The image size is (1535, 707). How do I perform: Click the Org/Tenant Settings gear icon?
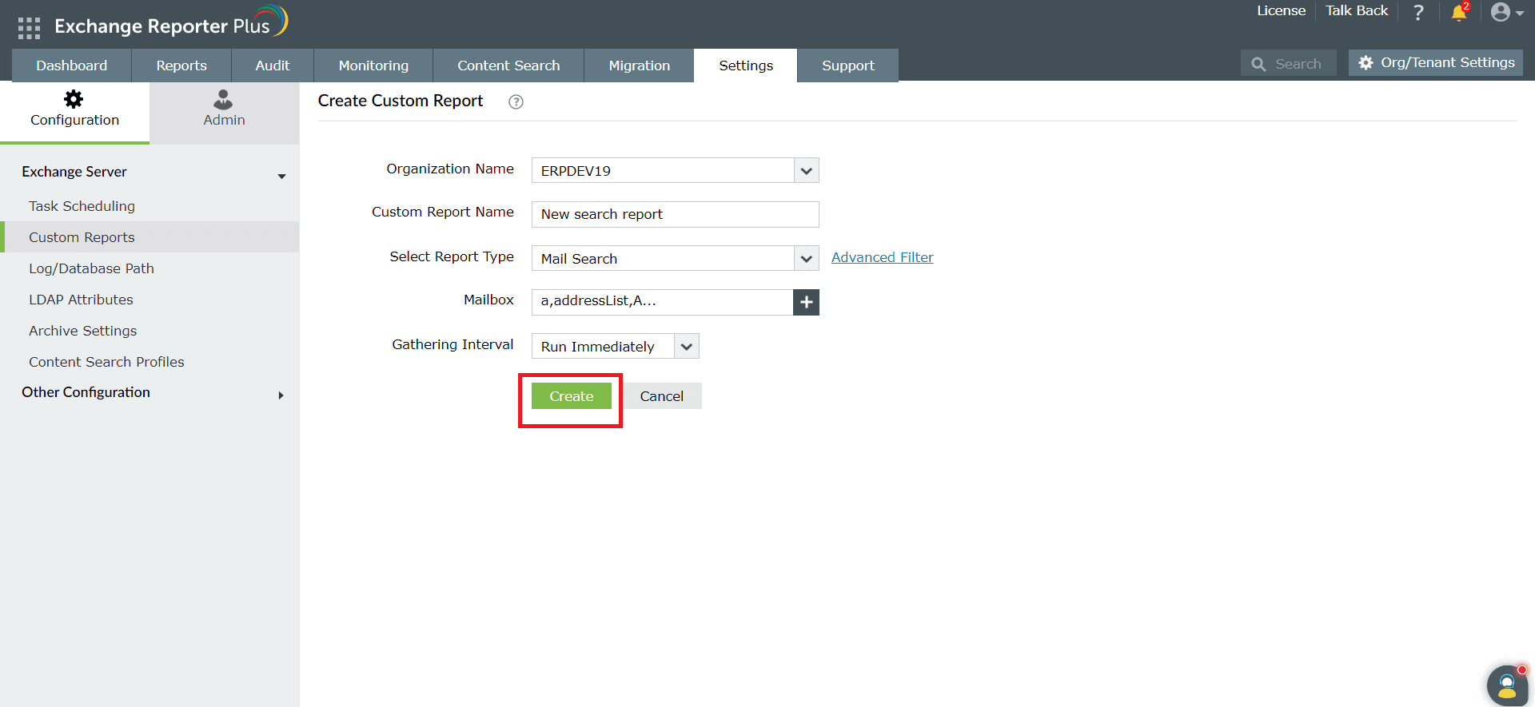(x=1366, y=62)
